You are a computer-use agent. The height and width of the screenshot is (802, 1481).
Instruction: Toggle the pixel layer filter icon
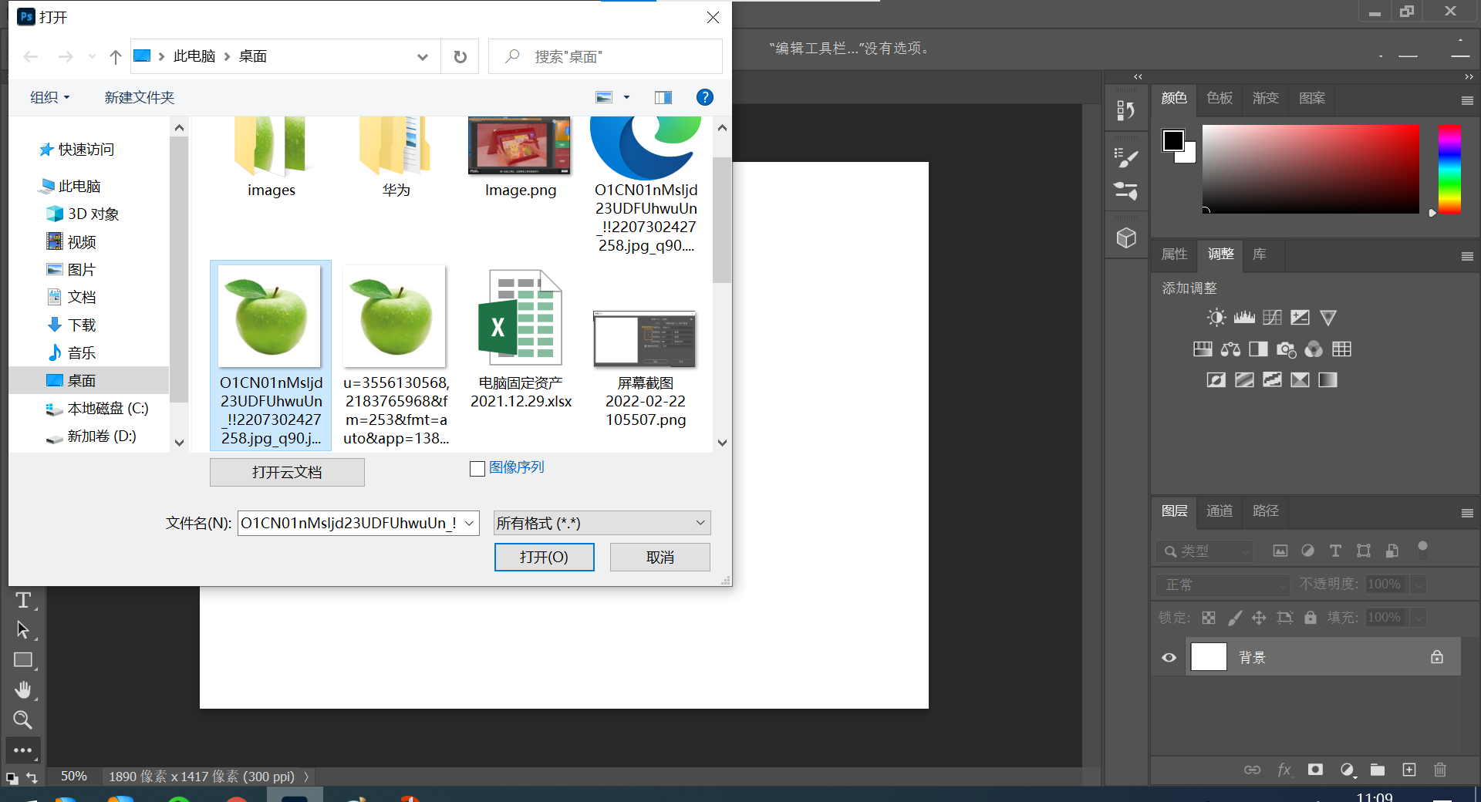(1280, 551)
